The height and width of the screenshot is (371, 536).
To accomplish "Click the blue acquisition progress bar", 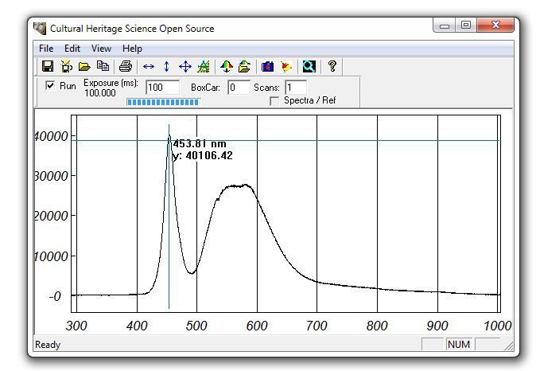I will (162, 102).
